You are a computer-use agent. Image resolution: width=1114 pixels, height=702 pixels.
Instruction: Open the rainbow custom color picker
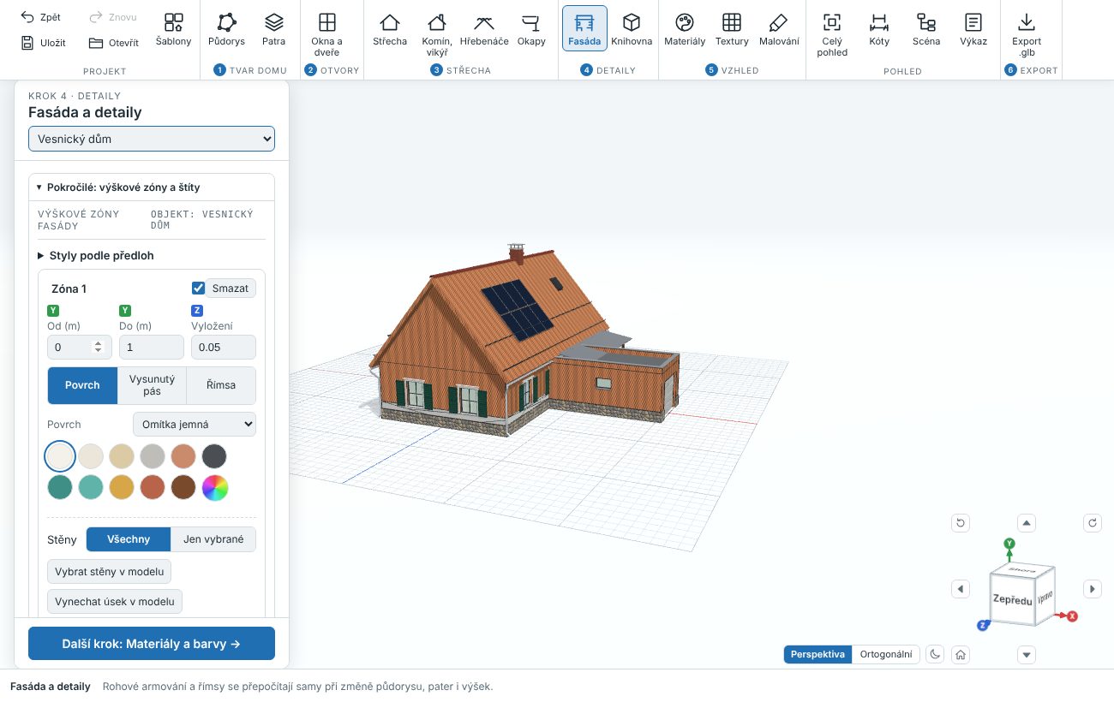[214, 488]
